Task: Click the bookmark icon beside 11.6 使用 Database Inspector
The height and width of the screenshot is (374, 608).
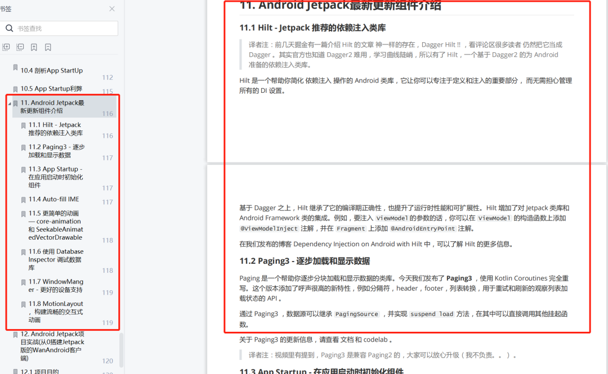Action: (23, 253)
